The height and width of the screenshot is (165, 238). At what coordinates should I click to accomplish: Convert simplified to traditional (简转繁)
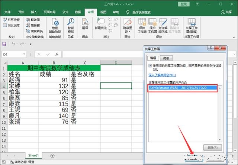coord(33,25)
